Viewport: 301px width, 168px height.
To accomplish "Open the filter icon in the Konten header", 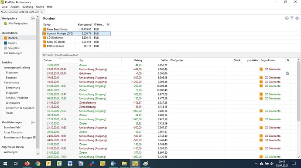I will (292, 18).
